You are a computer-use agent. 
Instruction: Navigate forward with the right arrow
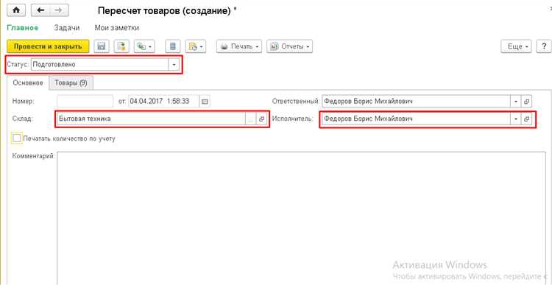pyautogui.click(x=59, y=10)
